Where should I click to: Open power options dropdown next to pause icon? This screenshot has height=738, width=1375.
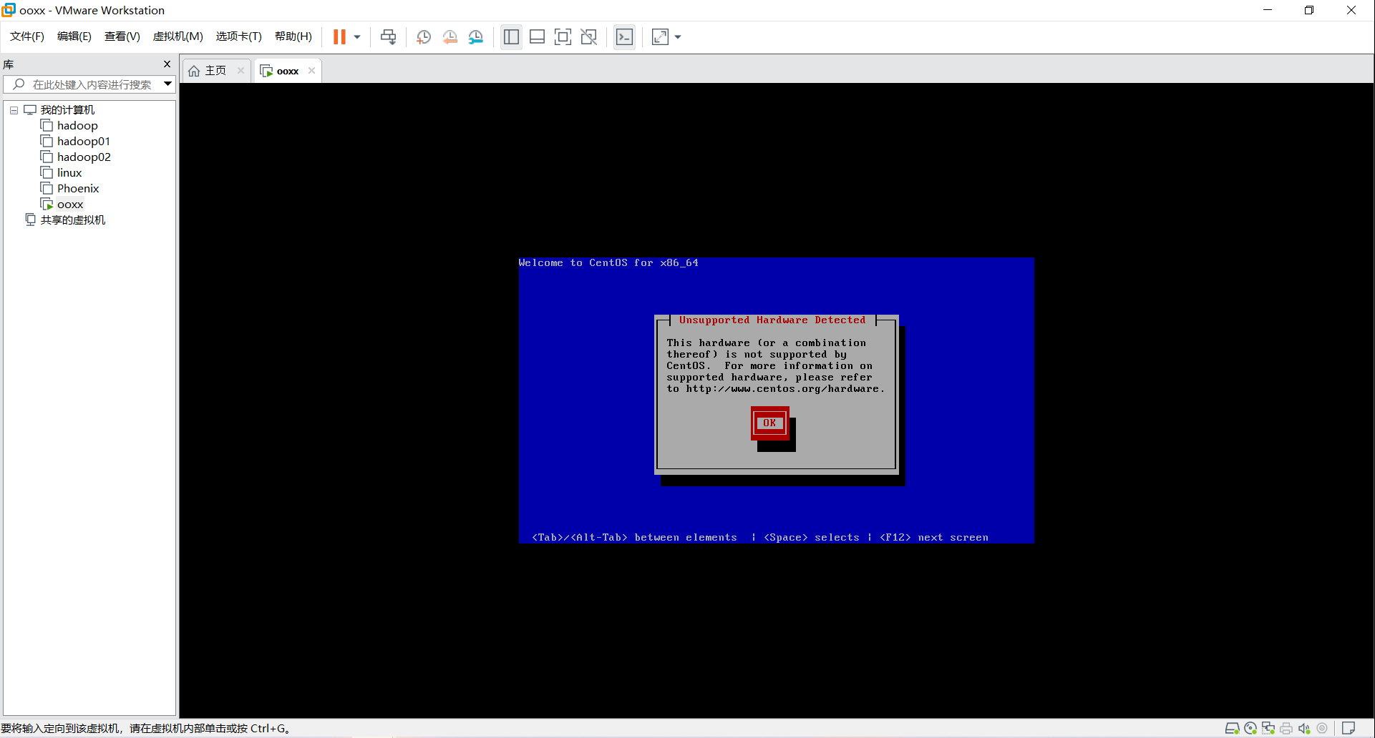tap(357, 36)
